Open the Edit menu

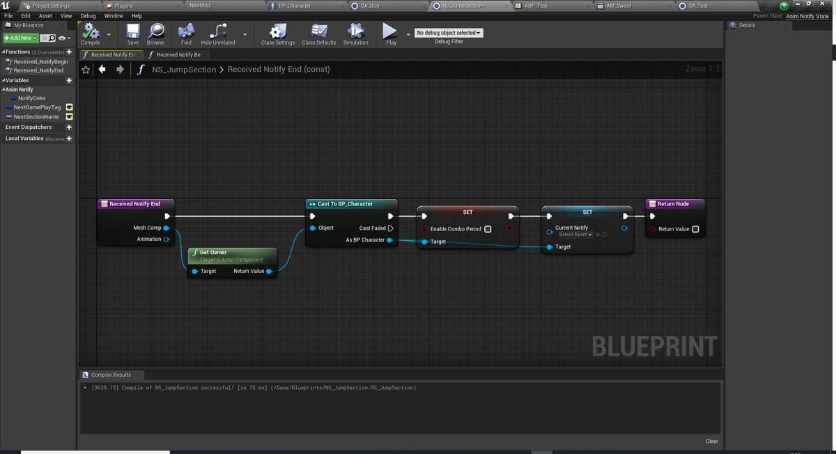tap(26, 16)
